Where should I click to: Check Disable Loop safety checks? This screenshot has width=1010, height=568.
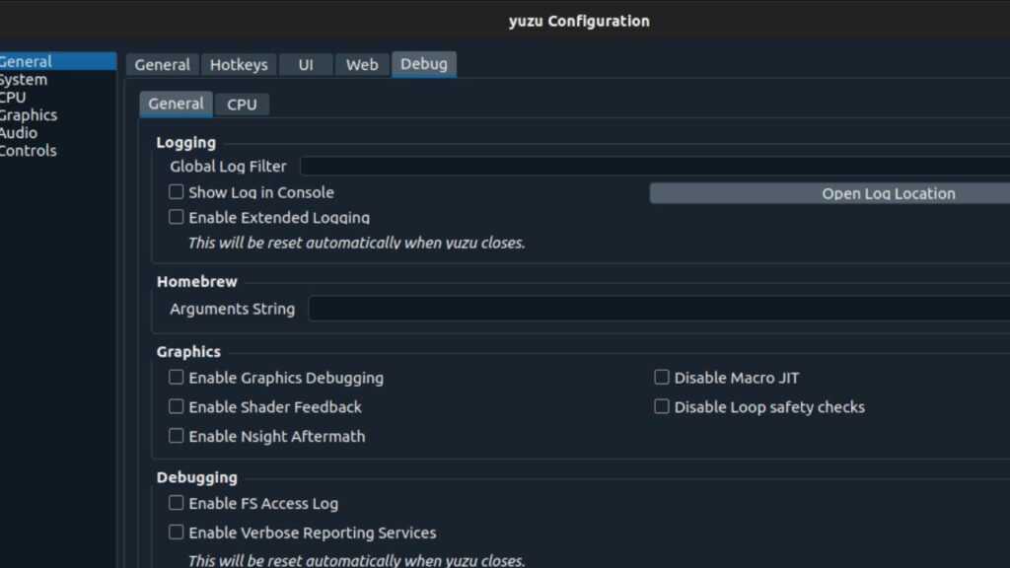(x=662, y=407)
